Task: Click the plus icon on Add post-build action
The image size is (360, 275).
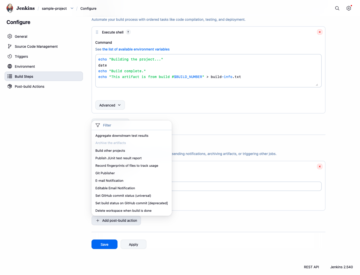Action: coord(98,220)
